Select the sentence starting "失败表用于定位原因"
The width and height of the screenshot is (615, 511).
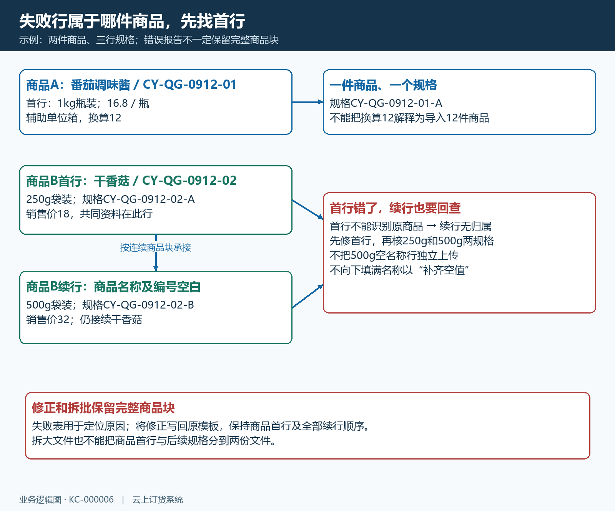pos(201,426)
